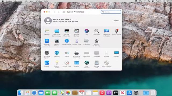
Task: Open Sidecar preferences
Action: click(47, 64)
